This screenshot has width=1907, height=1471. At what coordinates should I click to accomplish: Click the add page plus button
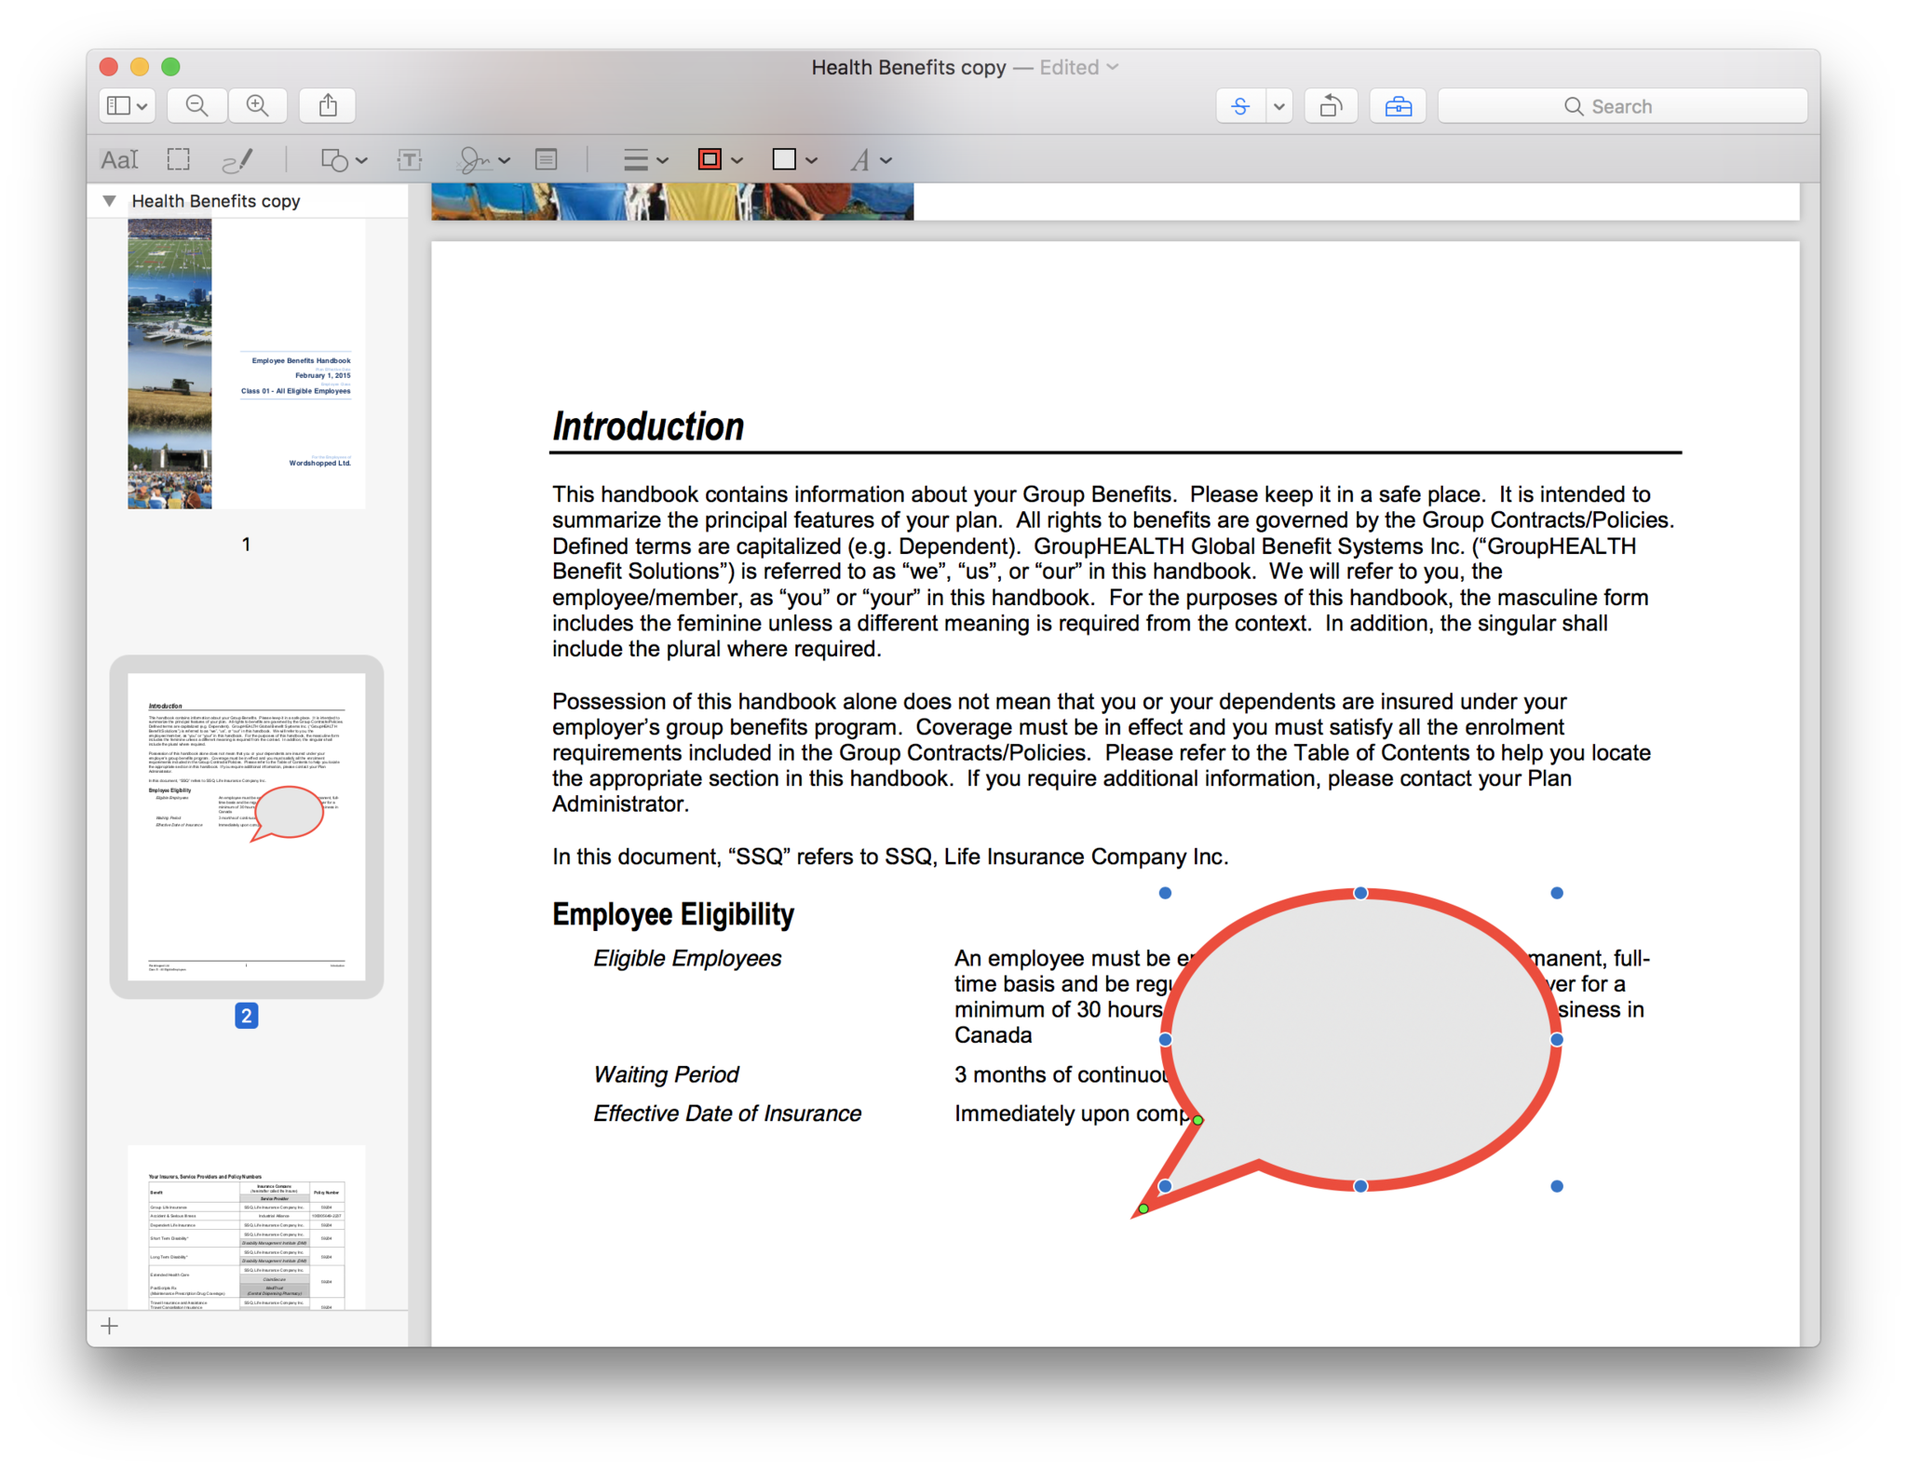pyautogui.click(x=110, y=1326)
